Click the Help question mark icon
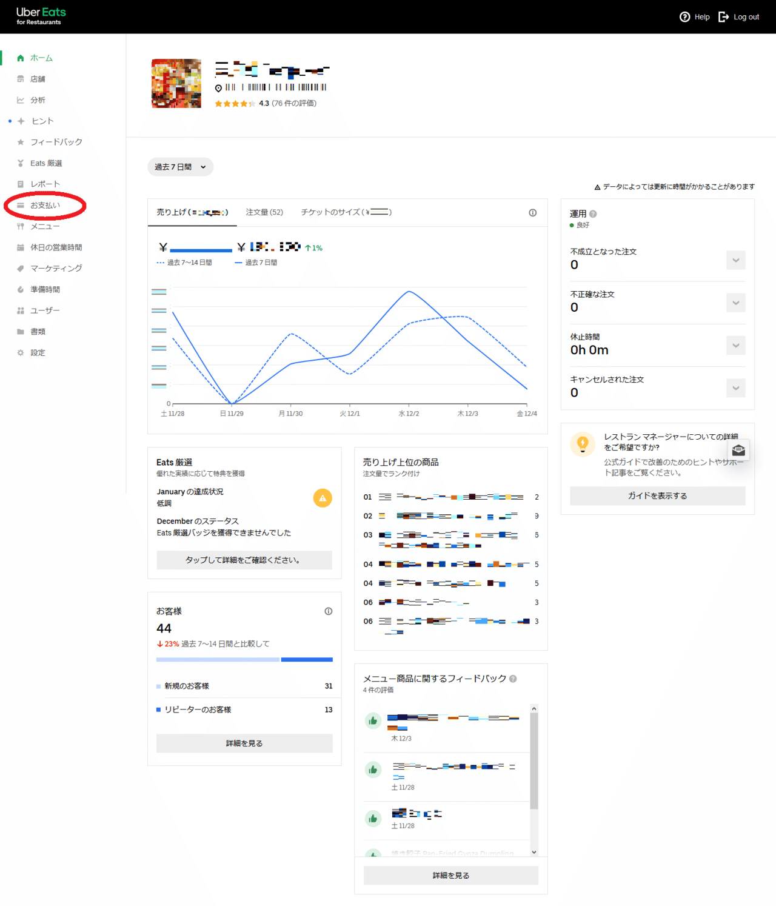The image size is (776, 906). 684,17
